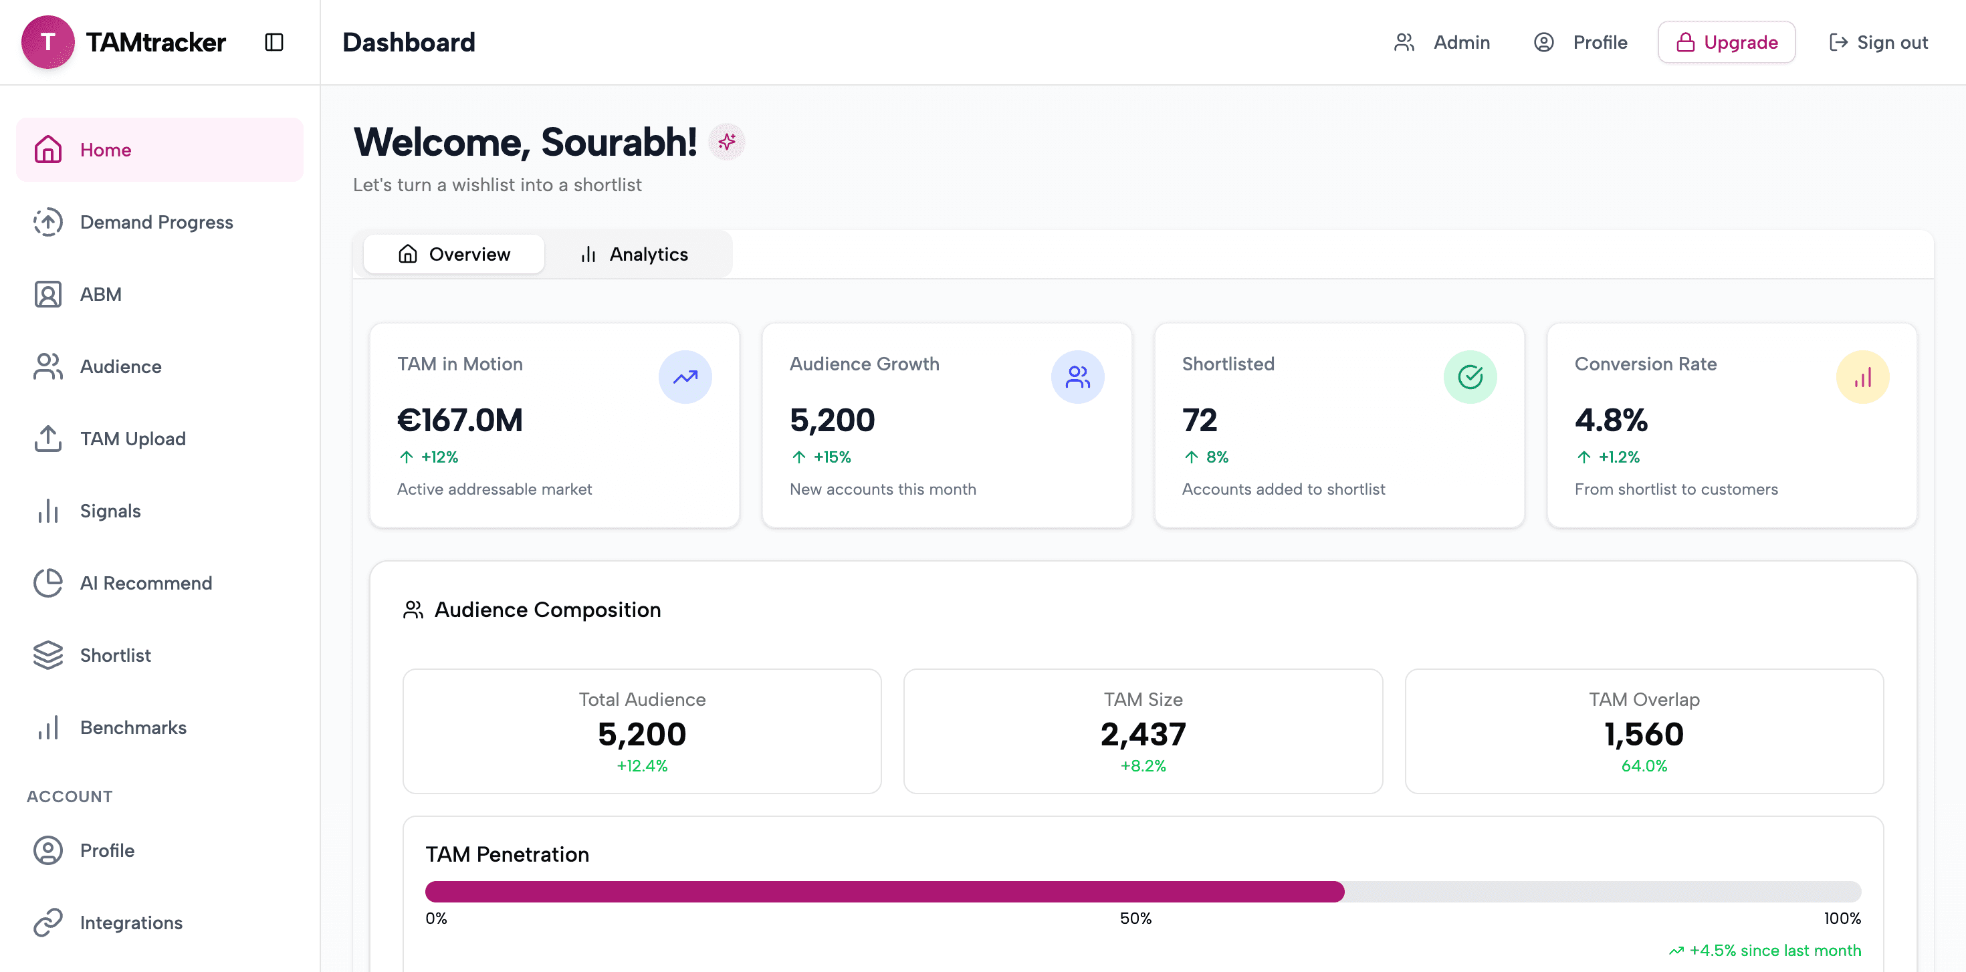Click the TAM Upload arrow icon

[48, 439]
